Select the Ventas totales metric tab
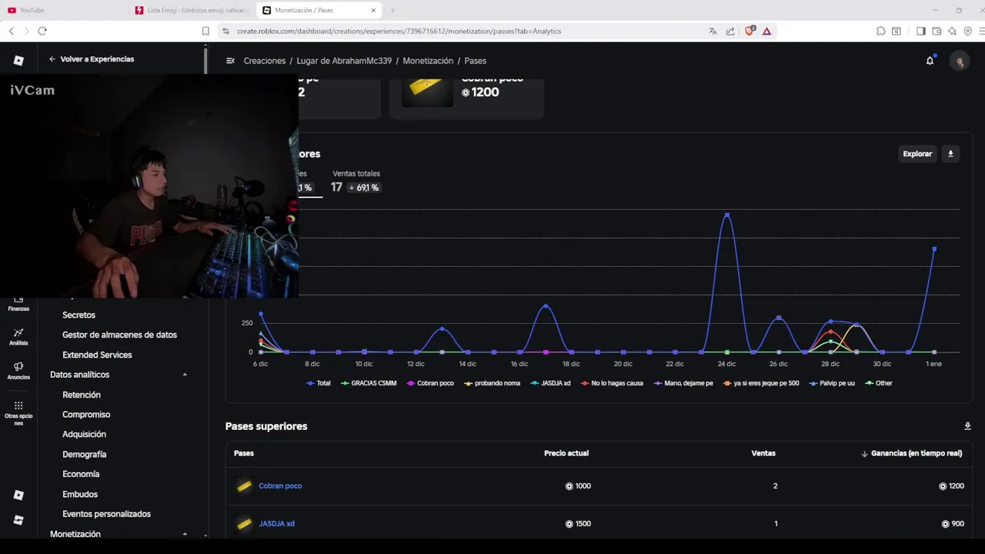 point(356,181)
